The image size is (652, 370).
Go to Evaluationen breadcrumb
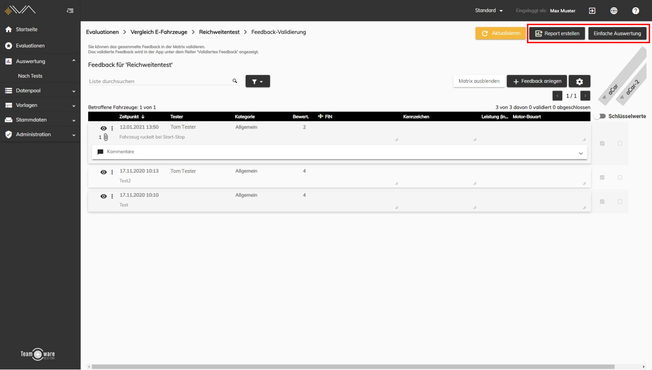point(102,32)
